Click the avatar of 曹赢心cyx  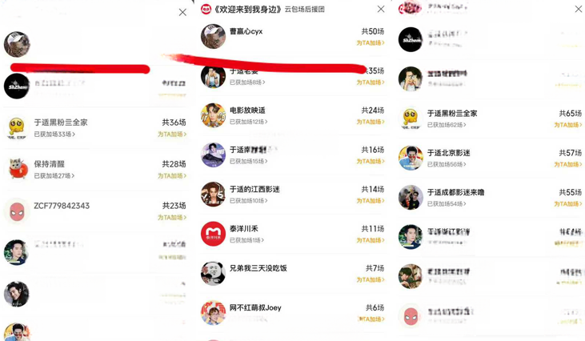(213, 37)
